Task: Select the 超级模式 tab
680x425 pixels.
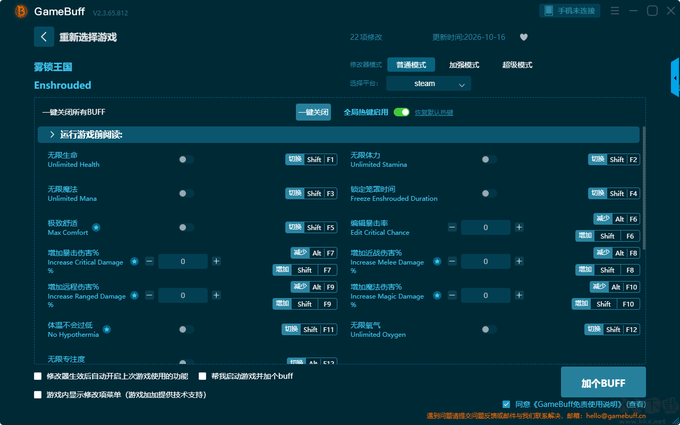Action: click(517, 65)
